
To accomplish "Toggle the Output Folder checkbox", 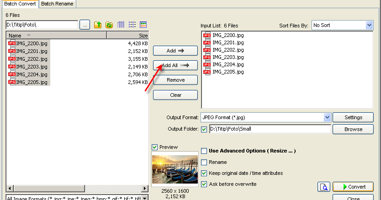I will click(x=204, y=129).
